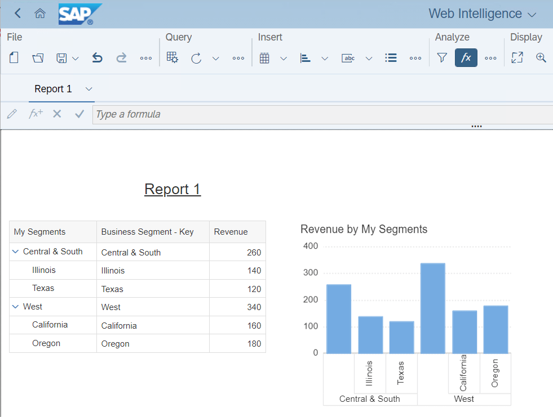Click the Insert chart icon
The height and width of the screenshot is (417, 553).
tap(305, 58)
